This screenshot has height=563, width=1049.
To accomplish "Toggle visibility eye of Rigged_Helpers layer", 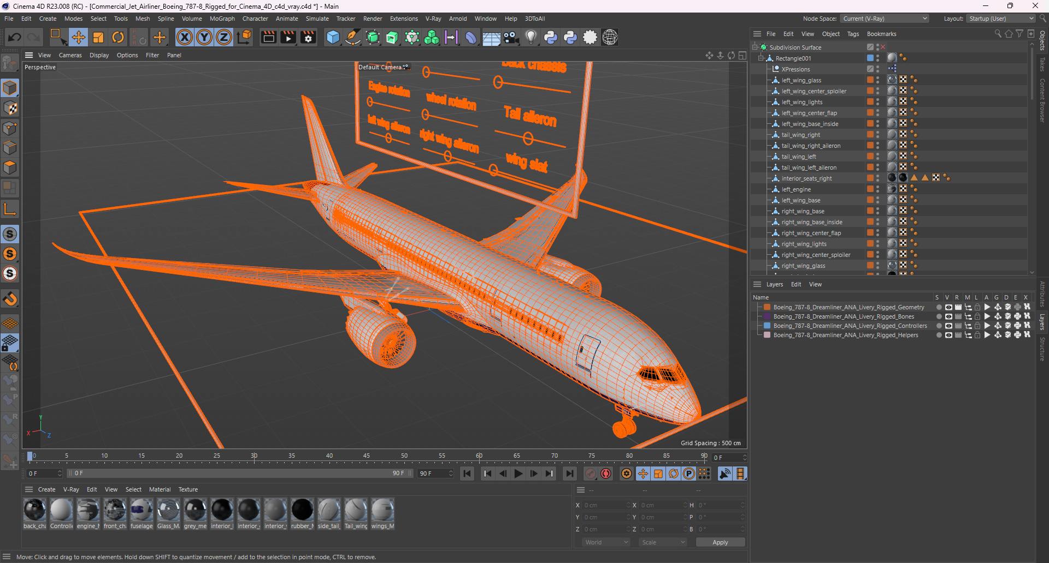I will click(x=948, y=335).
